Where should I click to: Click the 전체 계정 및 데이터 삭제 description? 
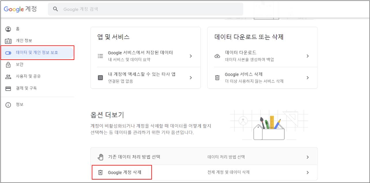click(228, 172)
